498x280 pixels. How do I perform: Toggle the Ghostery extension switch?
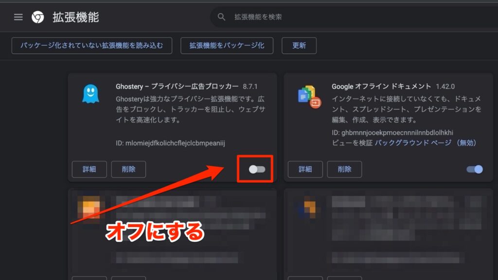coord(257,169)
